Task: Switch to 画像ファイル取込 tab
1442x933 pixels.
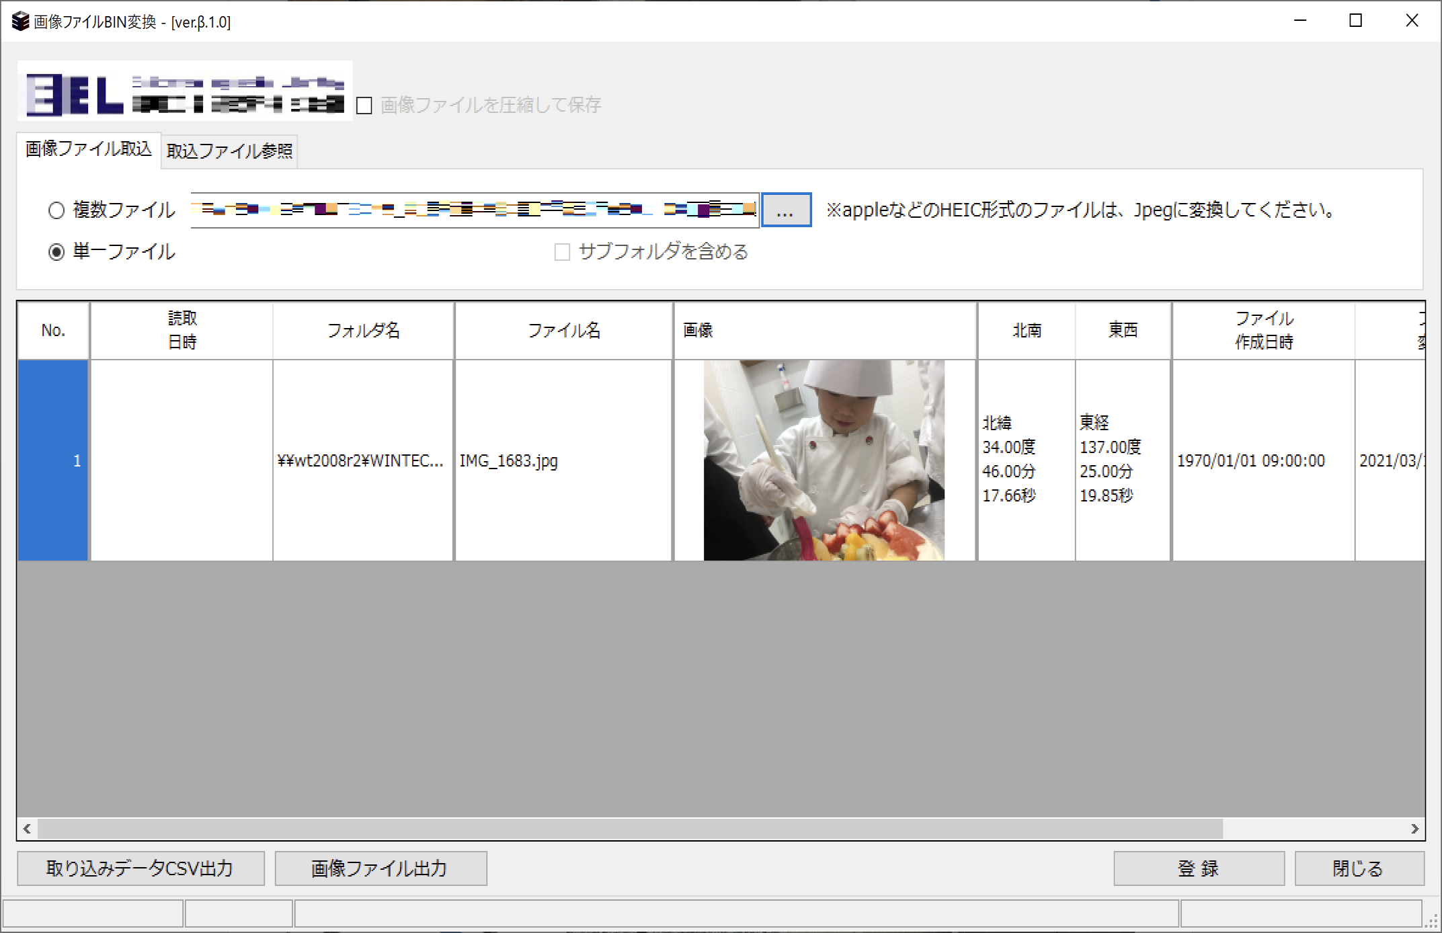Action: tap(88, 149)
